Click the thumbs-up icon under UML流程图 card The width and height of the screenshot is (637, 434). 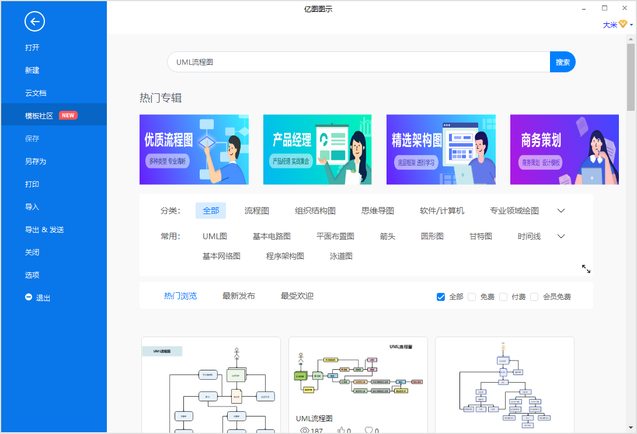pos(341,430)
